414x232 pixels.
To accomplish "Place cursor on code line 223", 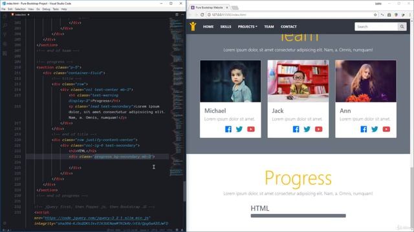I will [x=98, y=157].
